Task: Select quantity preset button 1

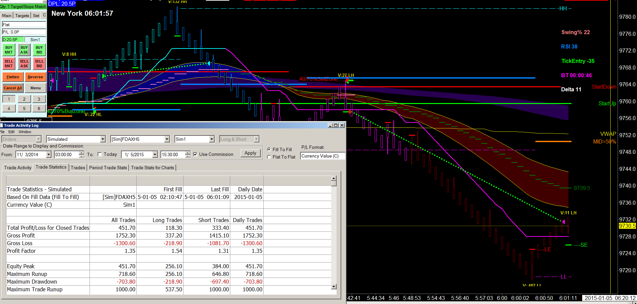Action: [9, 99]
